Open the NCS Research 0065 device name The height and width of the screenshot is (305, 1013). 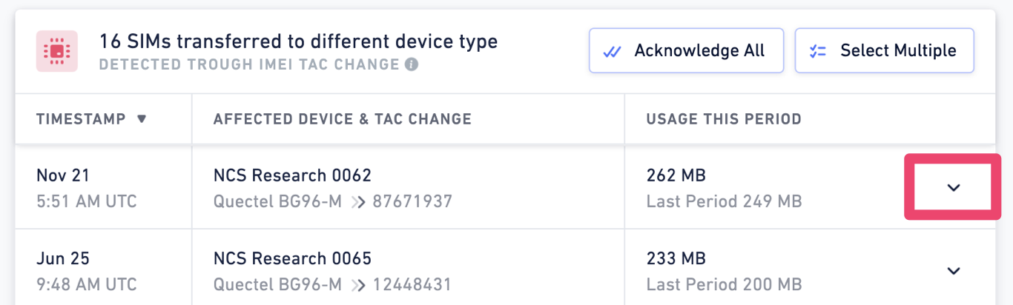tap(293, 259)
